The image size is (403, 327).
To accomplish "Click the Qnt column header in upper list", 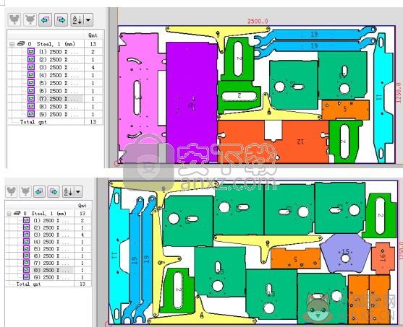I will tap(93, 35).
